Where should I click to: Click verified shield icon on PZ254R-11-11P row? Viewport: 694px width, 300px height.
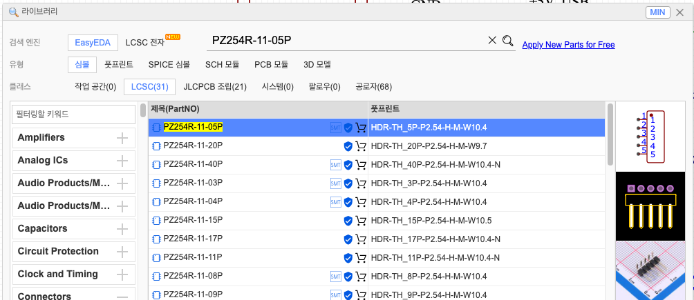[x=348, y=257]
